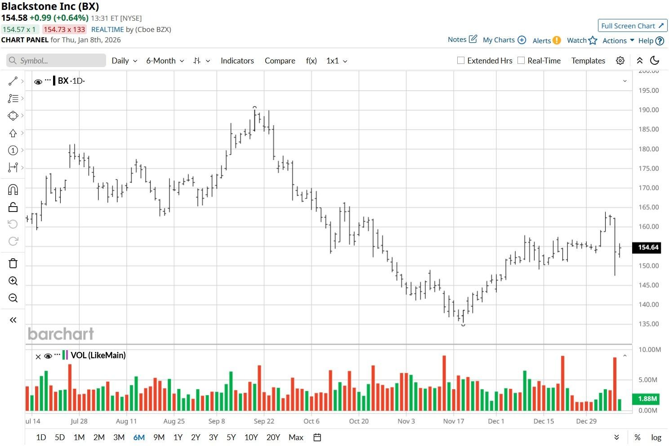669x446 pixels.
Task: Switch to dark mode
Action: [x=655, y=61]
